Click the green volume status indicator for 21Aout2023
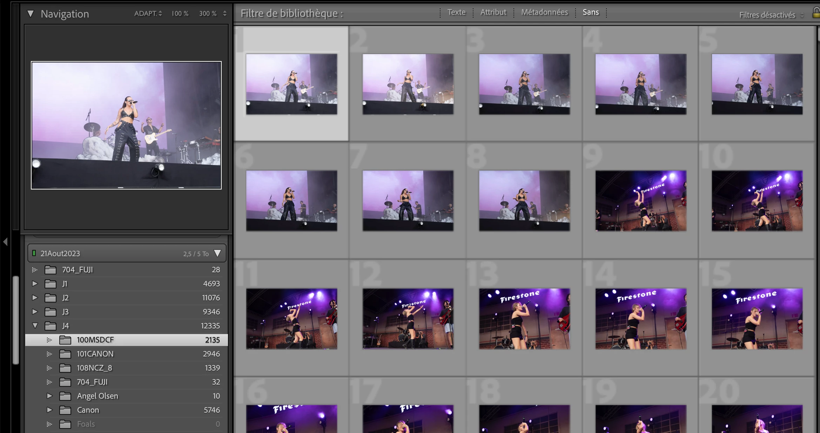This screenshot has width=820, height=433. point(34,253)
